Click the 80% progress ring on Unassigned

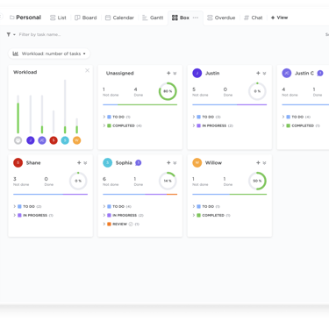168,91
